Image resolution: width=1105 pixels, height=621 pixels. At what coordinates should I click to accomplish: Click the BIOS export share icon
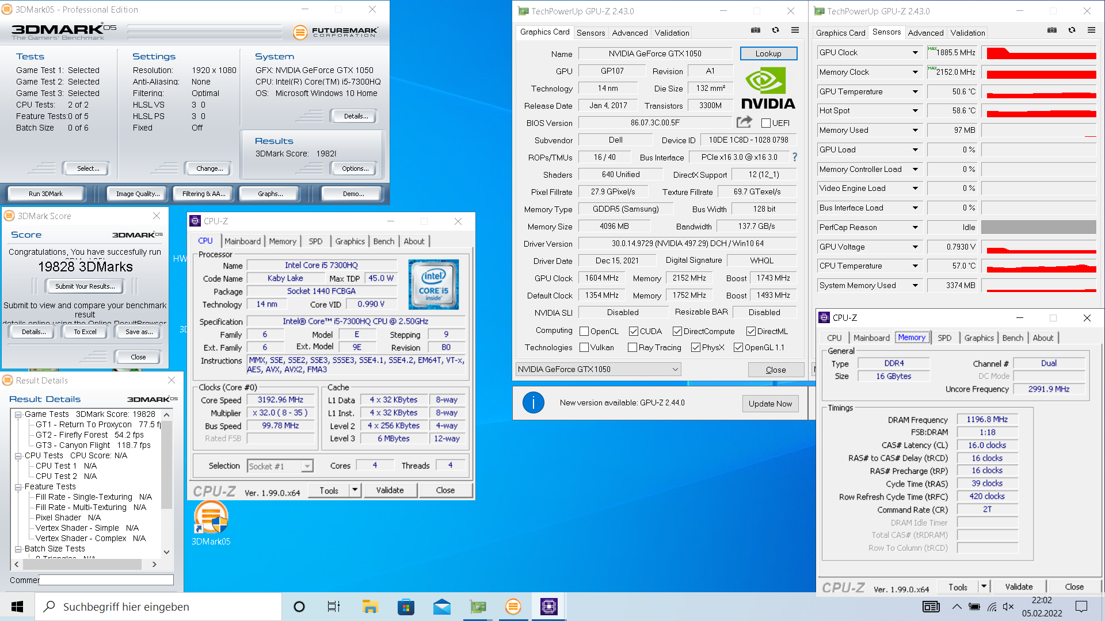click(x=744, y=122)
